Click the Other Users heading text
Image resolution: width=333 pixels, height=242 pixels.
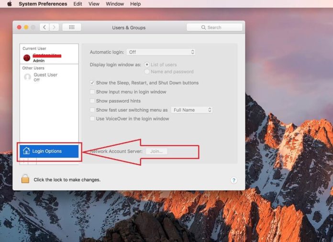pos(33,68)
